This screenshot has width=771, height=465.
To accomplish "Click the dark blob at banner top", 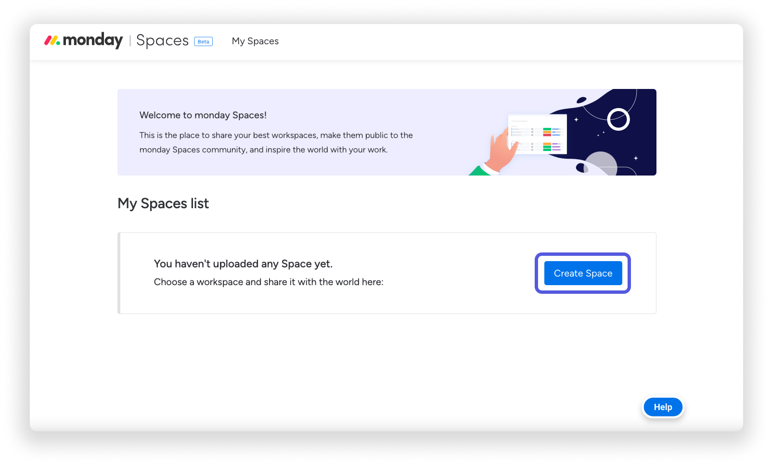I will [582, 100].
